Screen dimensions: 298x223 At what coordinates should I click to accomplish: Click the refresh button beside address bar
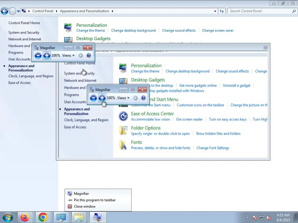[x=221, y=11]
